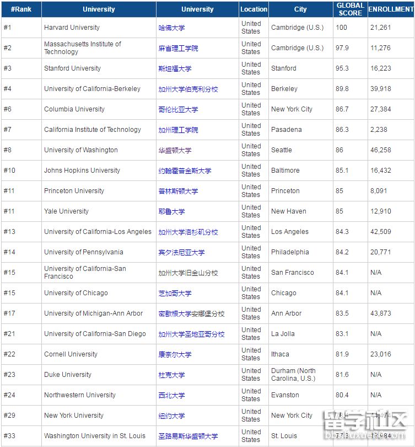Image resolution: width=415 pixels, height=447 pixels.
Task: Follow the 加州大学伯克利分校 link
Action: pos(188,89)
